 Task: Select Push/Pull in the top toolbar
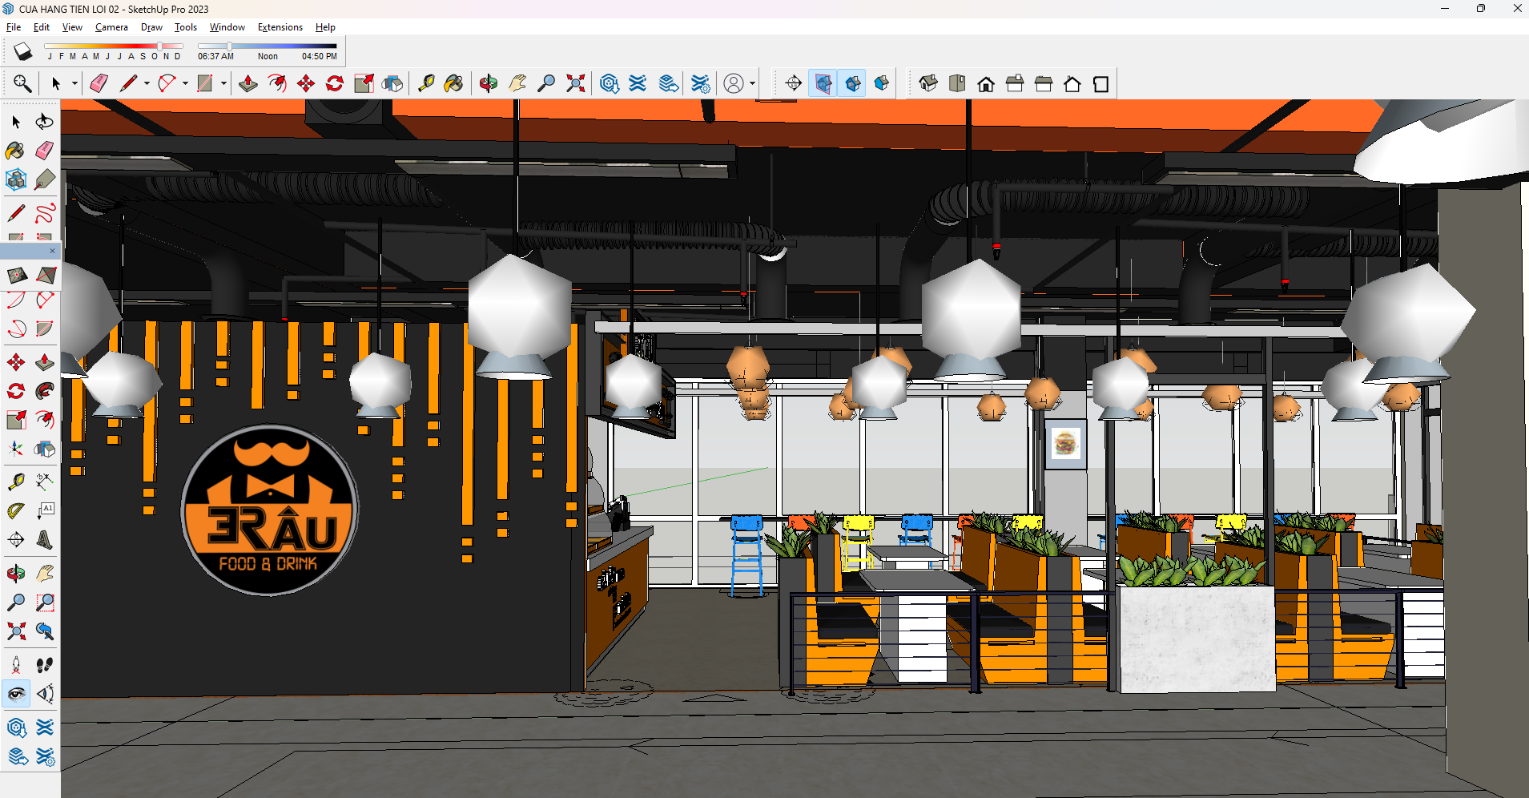(x=248, y=83)
